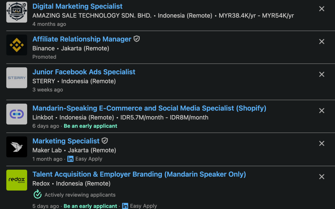Open the Maker Lab Marketing Specialist job
The image size is (335, 209).
coord(66,141)
